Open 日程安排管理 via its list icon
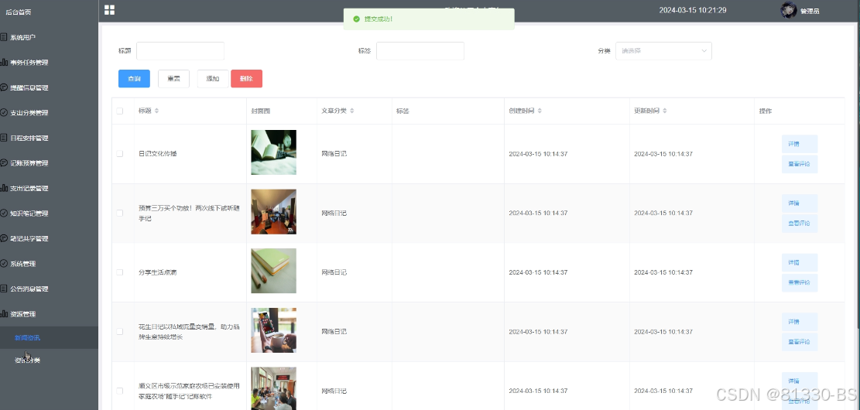The height and width of the screenshot is (410, 860). point(4,138)
